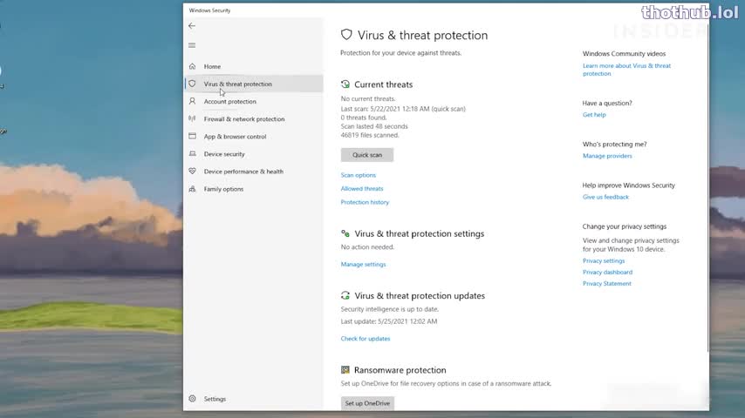Viewport: 745px width, 418px height.
Task: Click 'Last update: 5/25/2021 12:02 AM' text
Action: coord(389,321)
